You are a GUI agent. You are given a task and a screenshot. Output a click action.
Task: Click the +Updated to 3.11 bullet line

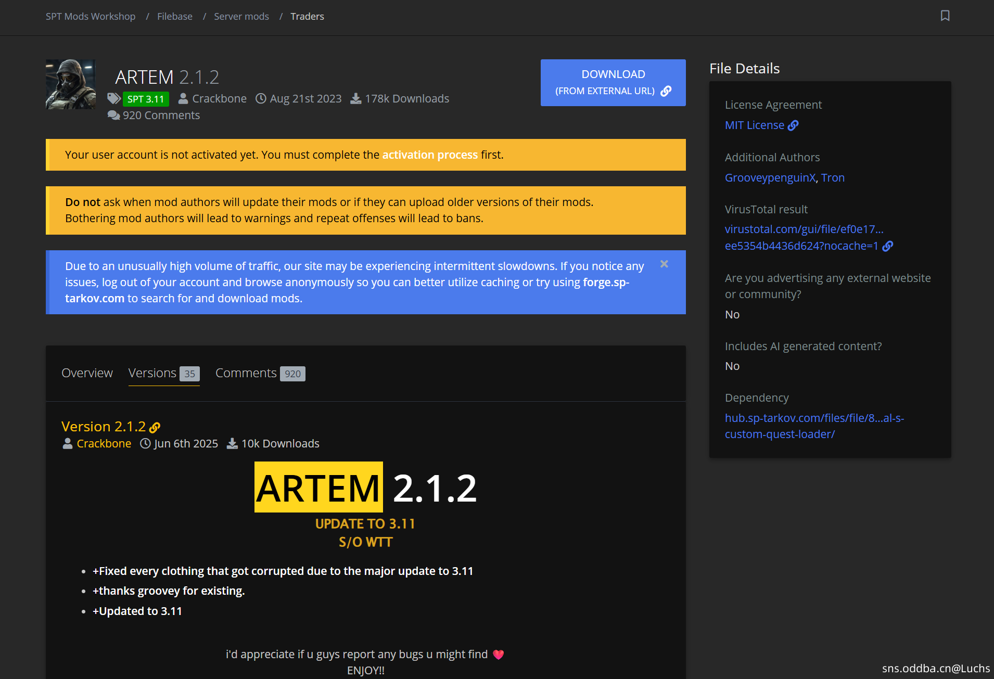137,611
